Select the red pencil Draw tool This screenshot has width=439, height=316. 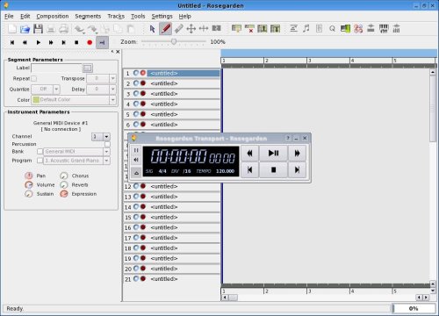(165, 29)
